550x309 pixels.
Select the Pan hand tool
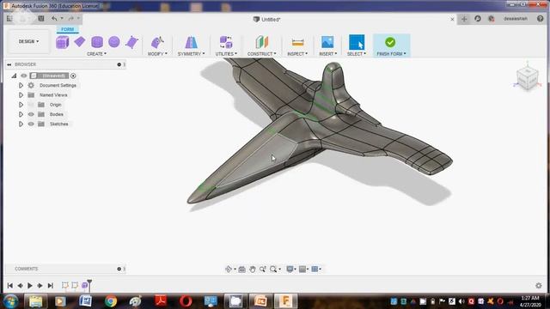coord(252,269)
